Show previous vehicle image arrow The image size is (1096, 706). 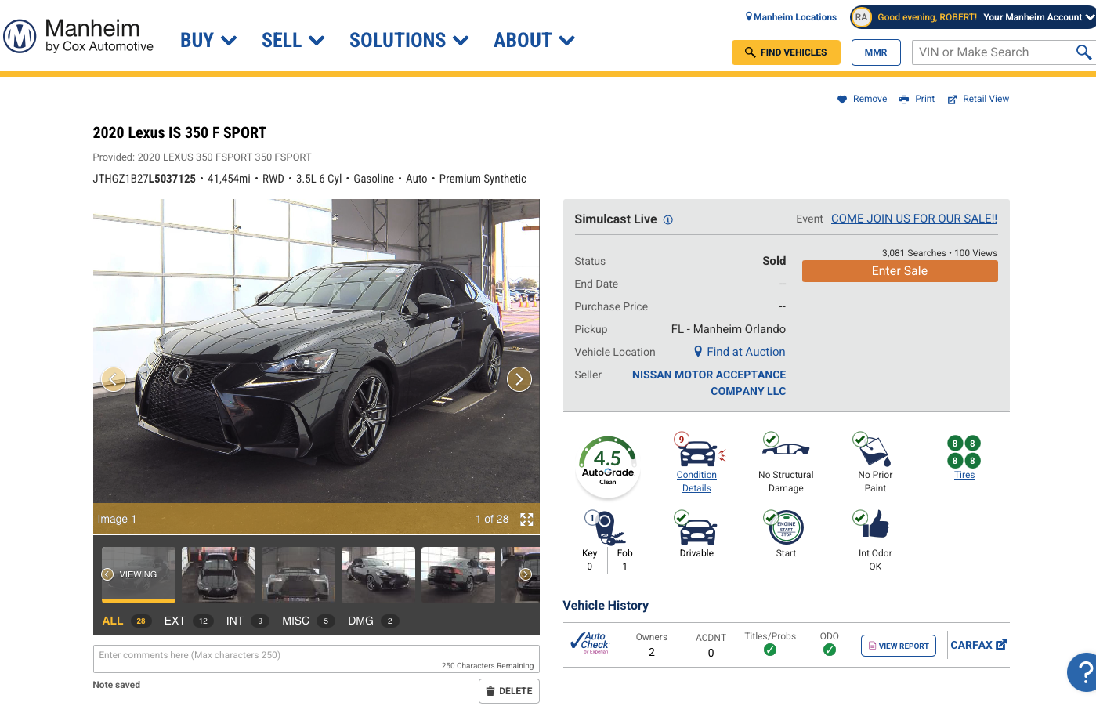pos(114,379)
